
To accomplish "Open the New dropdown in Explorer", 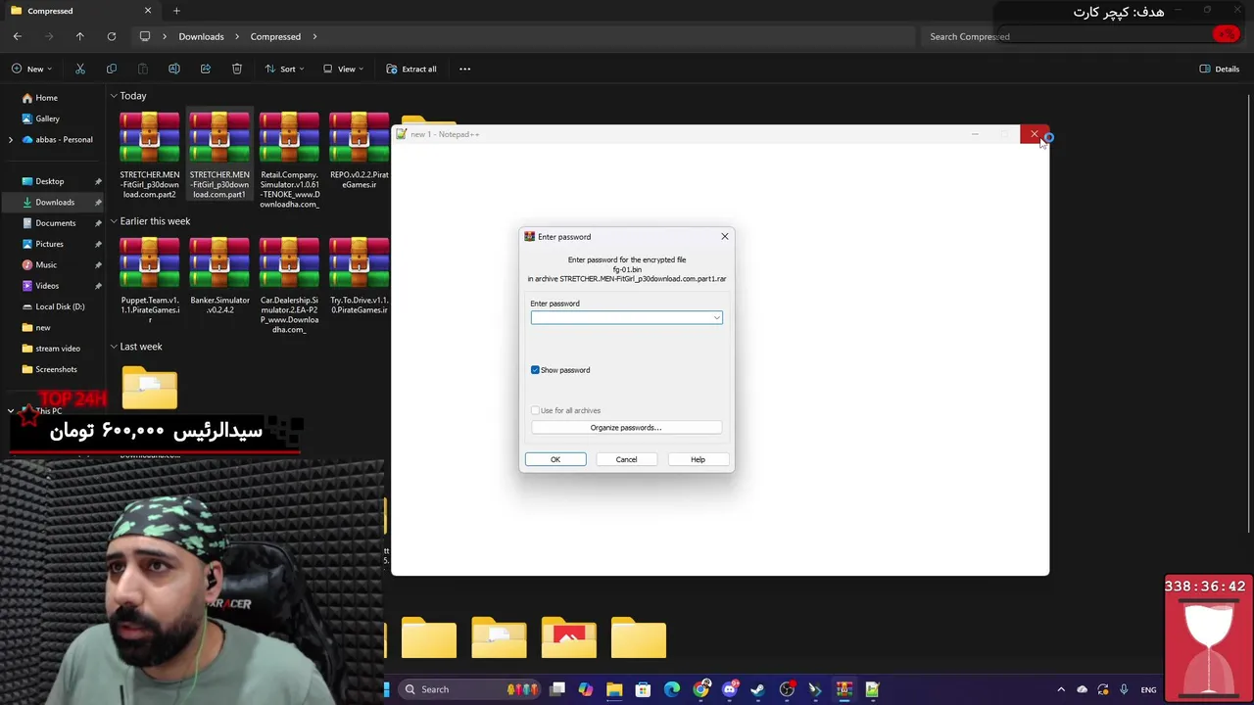I will click(x=32, y=69).
